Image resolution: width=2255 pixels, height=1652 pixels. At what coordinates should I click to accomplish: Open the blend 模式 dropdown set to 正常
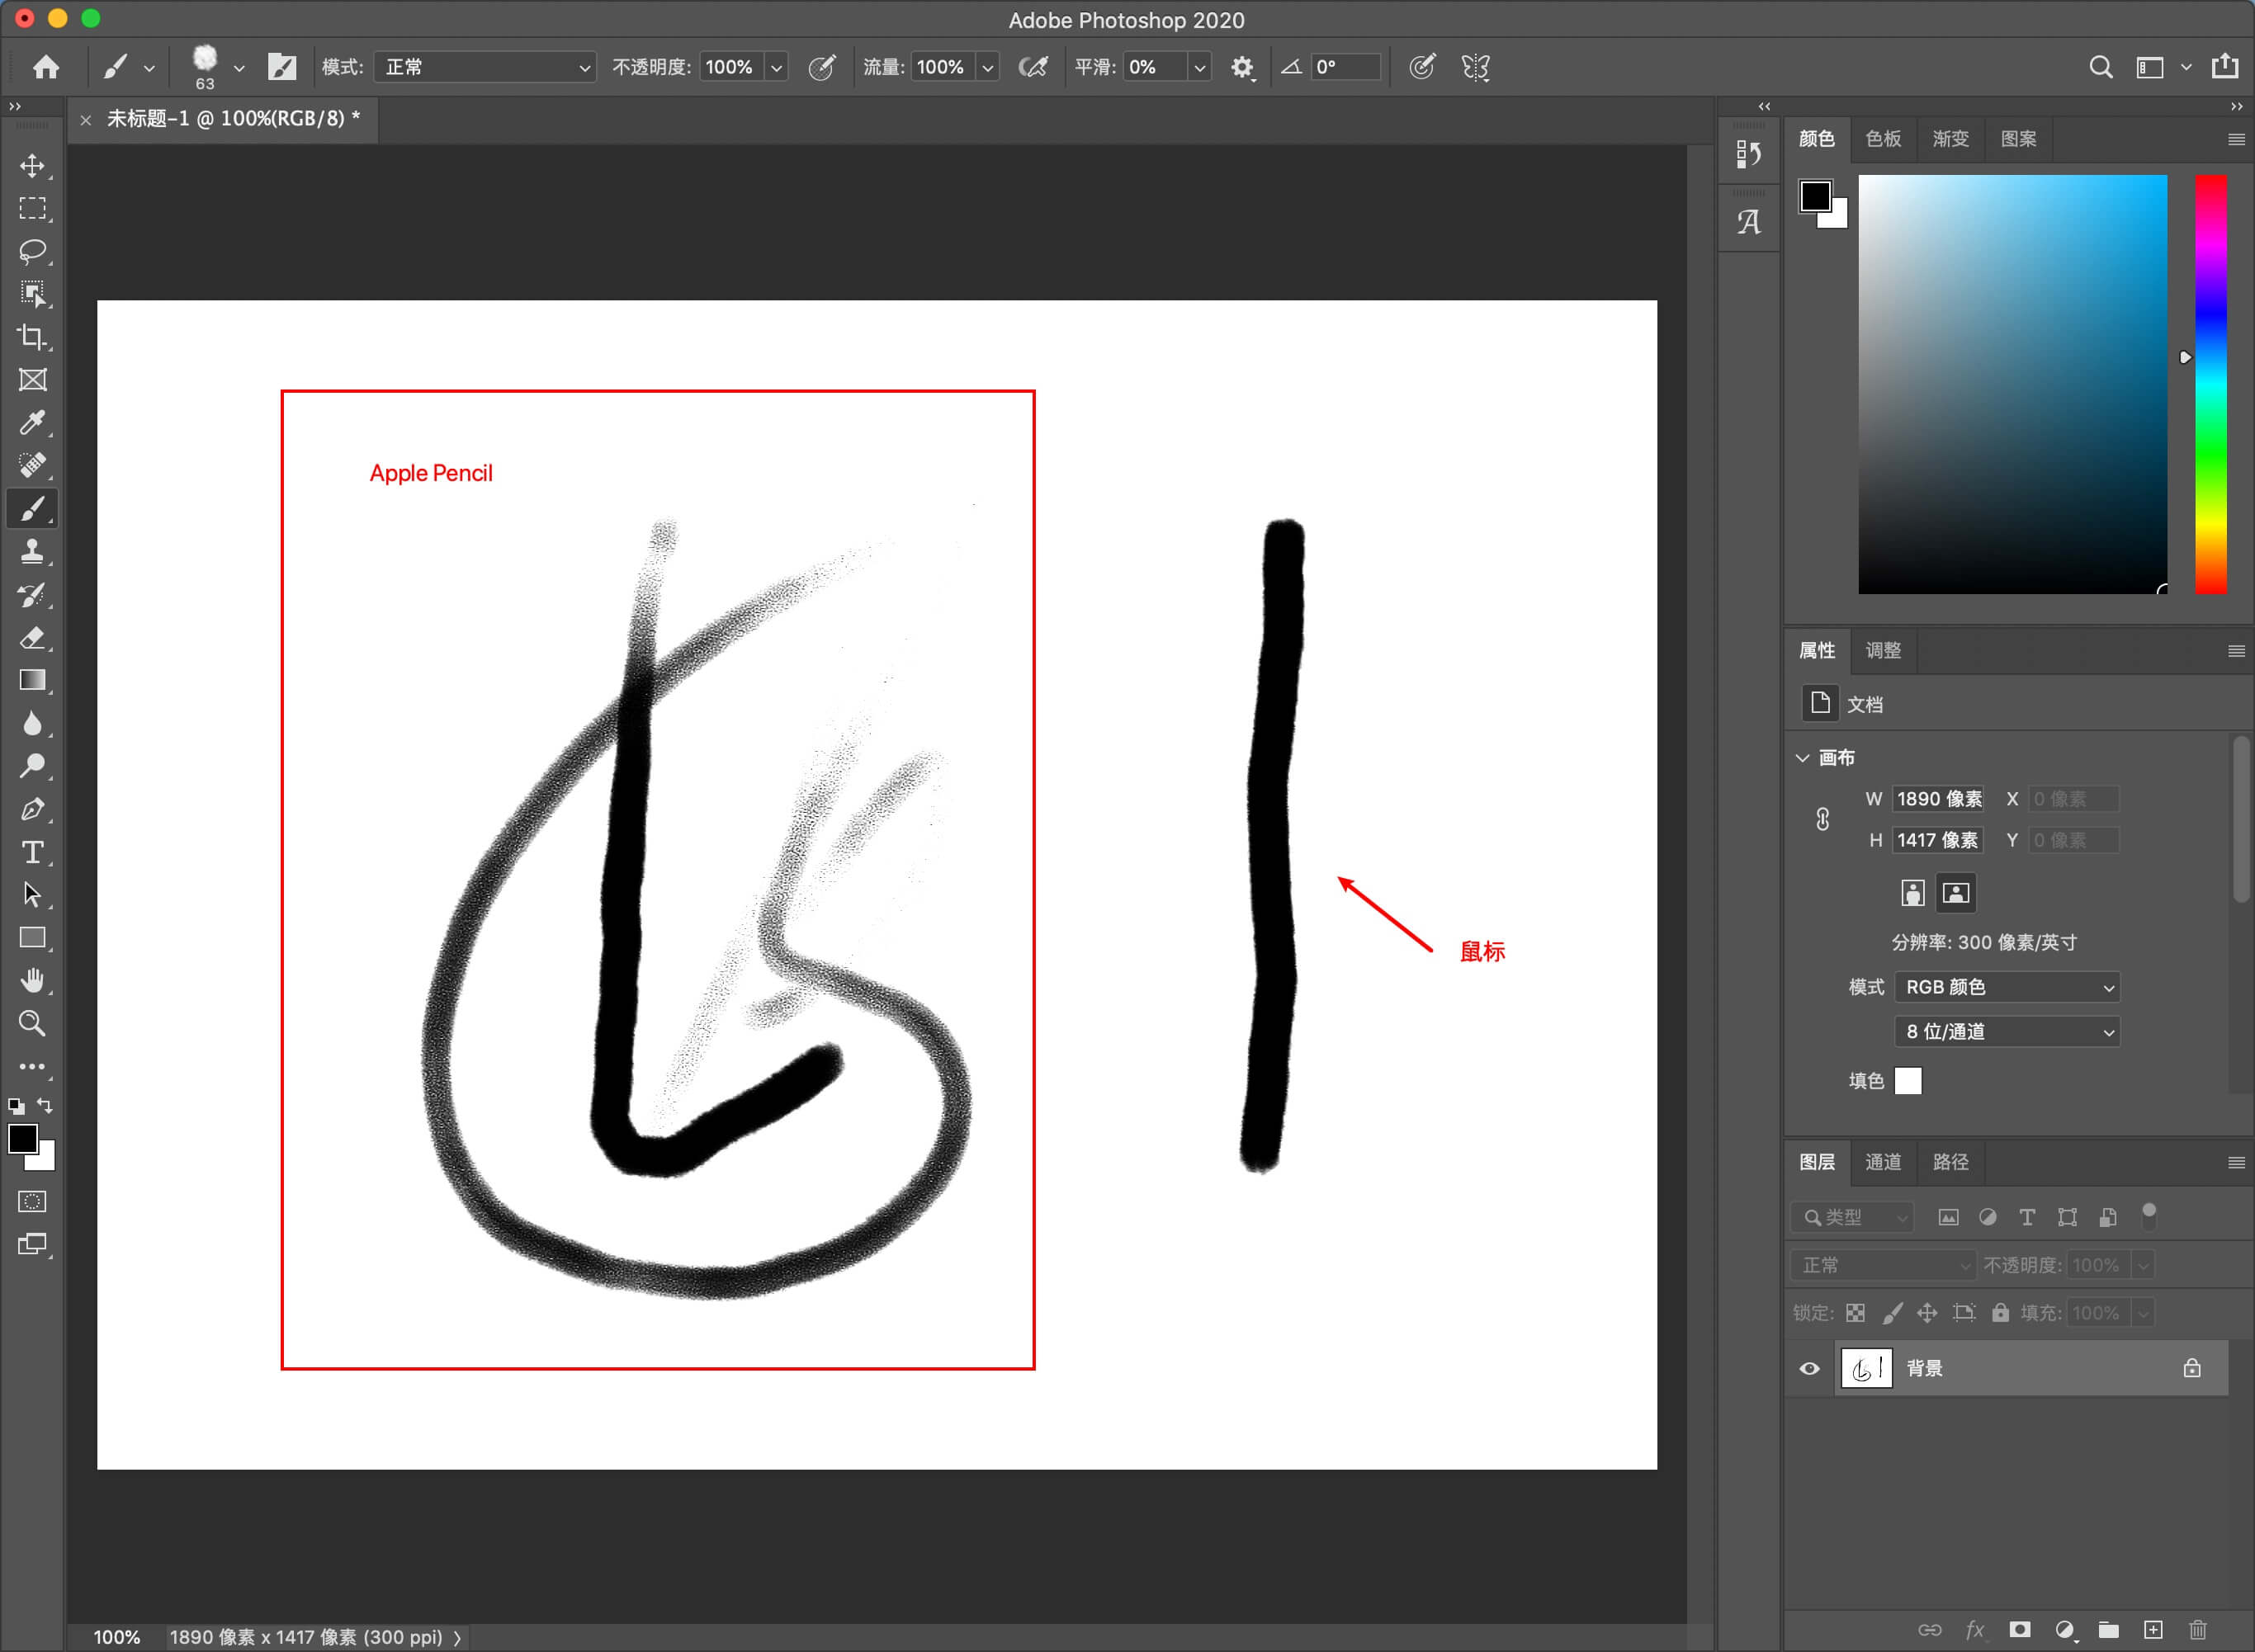(x=485, y=67)
